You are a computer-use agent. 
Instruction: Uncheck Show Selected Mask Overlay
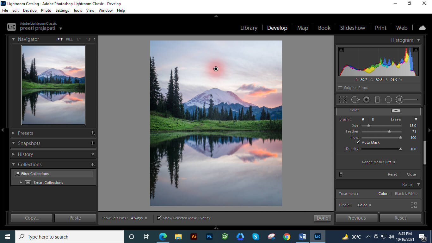[159, 218]
